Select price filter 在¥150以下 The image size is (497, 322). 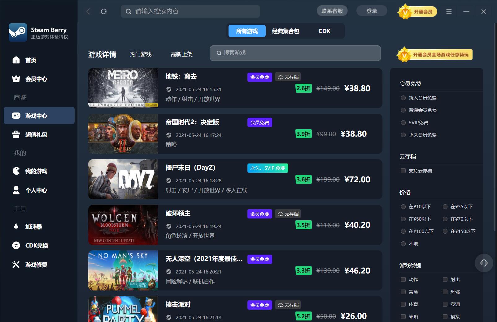point(445,231)
